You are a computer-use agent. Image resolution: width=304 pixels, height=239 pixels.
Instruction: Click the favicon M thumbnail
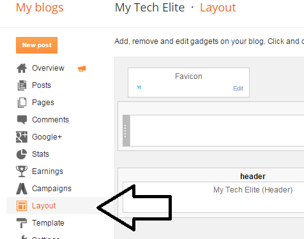point(139,87)
